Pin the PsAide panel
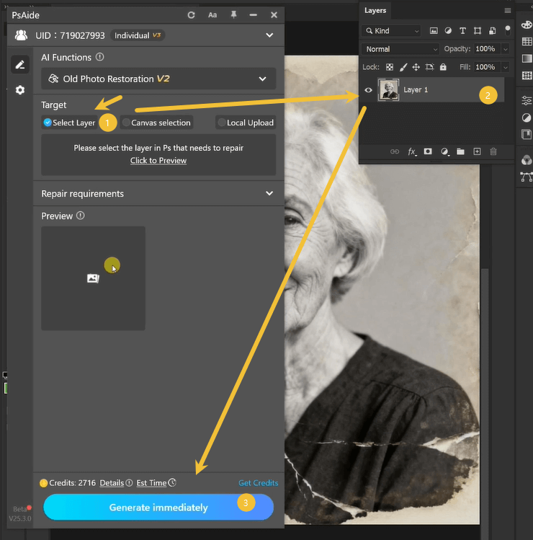Image resolution: width=533 pixels, height=540 pixels. [233, 15]
